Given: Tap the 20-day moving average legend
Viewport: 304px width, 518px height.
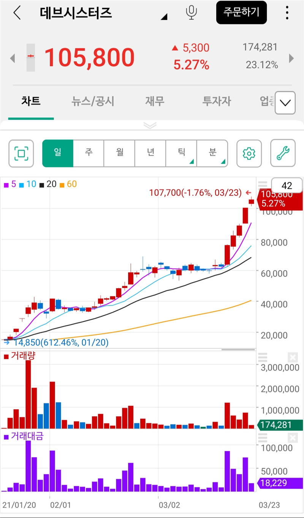Looking at the screenshot, I should click(47, 184).
